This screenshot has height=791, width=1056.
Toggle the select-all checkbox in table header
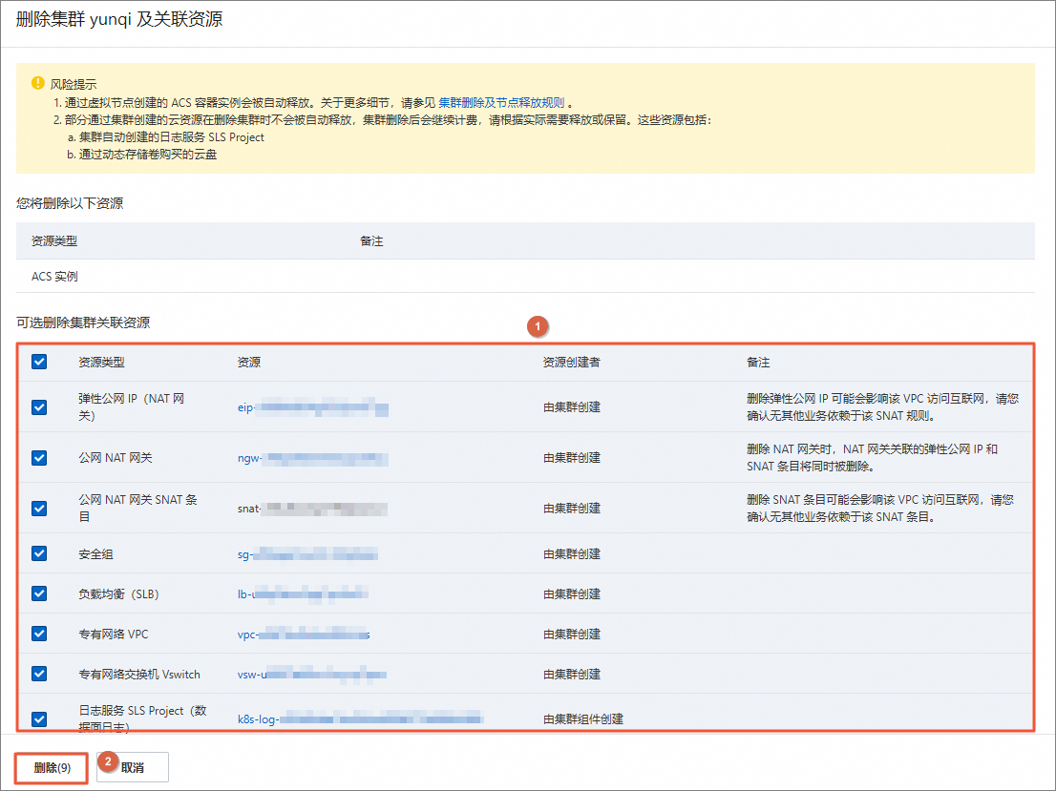click(x=39, y=363)
